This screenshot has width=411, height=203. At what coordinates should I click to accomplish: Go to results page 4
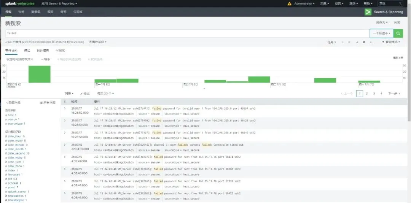coord(381,93)
